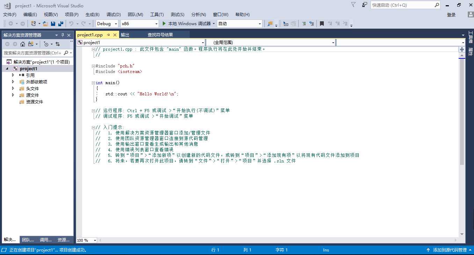Toggle auto-hide pin on Solution Explorer panel
The image size is (474, 255).
click(x=63, y=35)
